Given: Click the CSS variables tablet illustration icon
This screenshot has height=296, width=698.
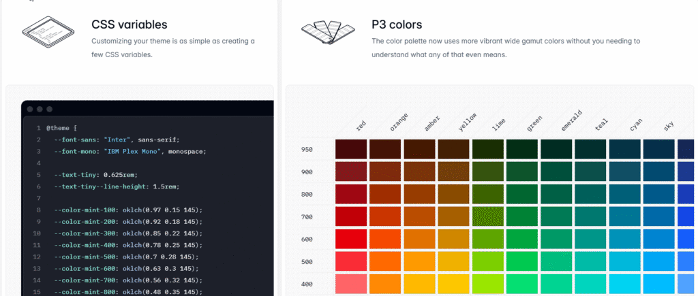Looking at the screenshot, I should [x=46, y=33].
